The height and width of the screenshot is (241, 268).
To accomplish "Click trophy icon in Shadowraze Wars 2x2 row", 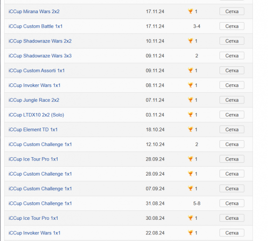I will (190, 40).
